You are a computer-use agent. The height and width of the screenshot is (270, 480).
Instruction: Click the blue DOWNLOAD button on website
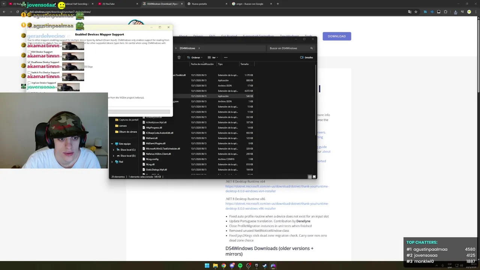coord(337,36)
